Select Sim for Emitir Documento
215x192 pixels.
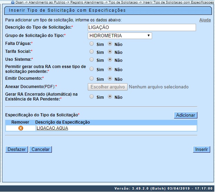pyautogui.click(x=92, y=78)
